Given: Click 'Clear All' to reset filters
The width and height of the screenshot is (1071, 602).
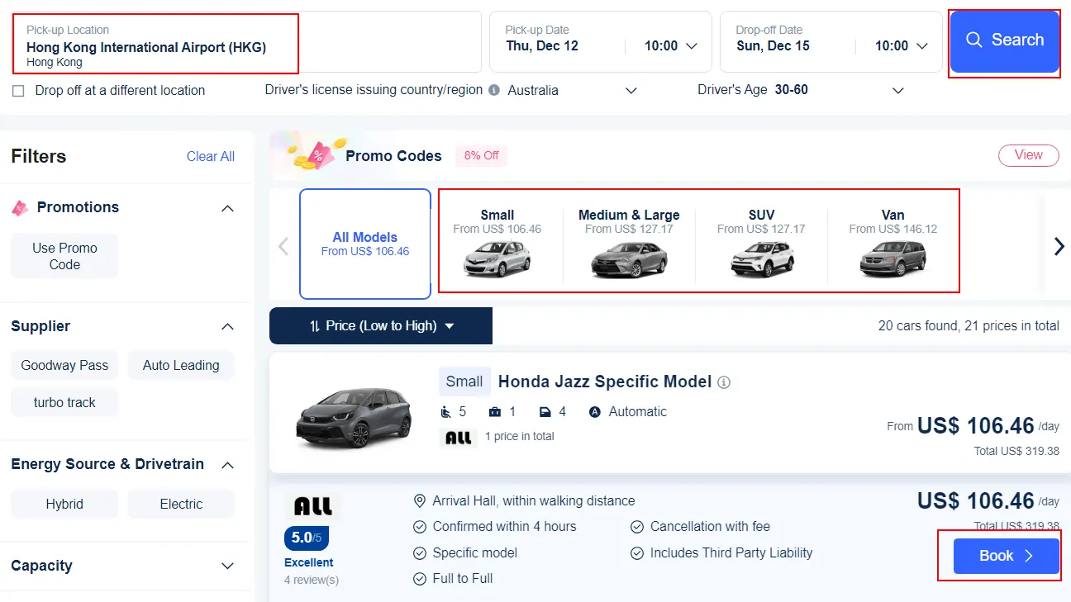Looking at the screenshot, I should [x=210, y=156].
